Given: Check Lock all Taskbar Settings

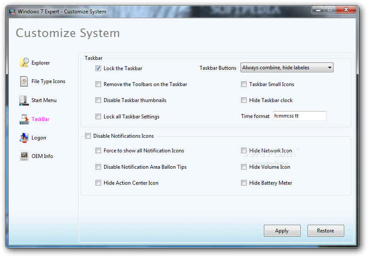Looking at the screenshot, I should pos(98,117).
